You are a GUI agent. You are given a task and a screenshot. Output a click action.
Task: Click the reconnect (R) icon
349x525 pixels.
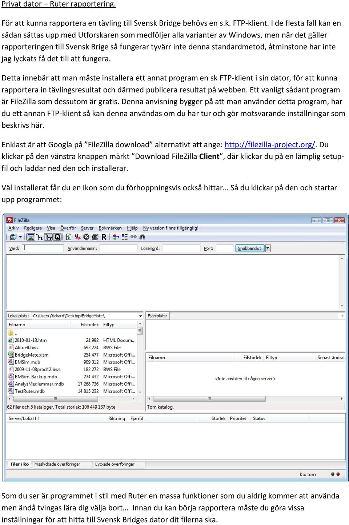tap(104, 237)
